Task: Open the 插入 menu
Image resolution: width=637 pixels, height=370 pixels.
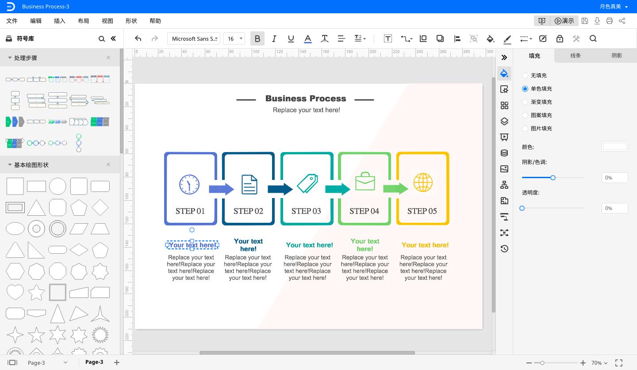Action: 59,21
